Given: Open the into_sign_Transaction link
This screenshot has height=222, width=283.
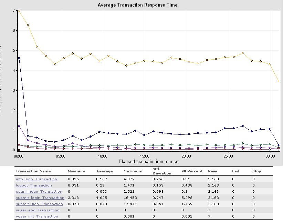Looking at the screenshot, I should point(36,179).
